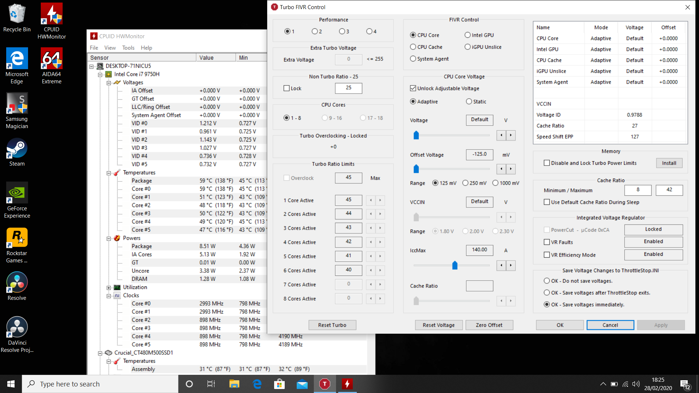Click the Offset Voltage slider thumb

coord(416,169)
